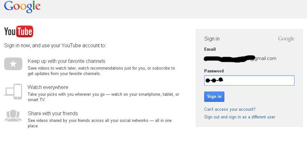Click the small gray Google logo in the sign-in box
The height and width of the screenshot is (142, 307).
coord(286,39)
